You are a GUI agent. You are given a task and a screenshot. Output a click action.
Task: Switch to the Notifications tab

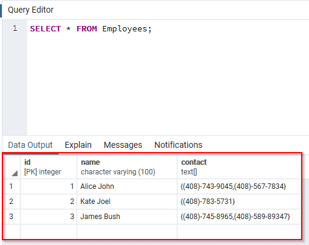click(x=178, y=145)
